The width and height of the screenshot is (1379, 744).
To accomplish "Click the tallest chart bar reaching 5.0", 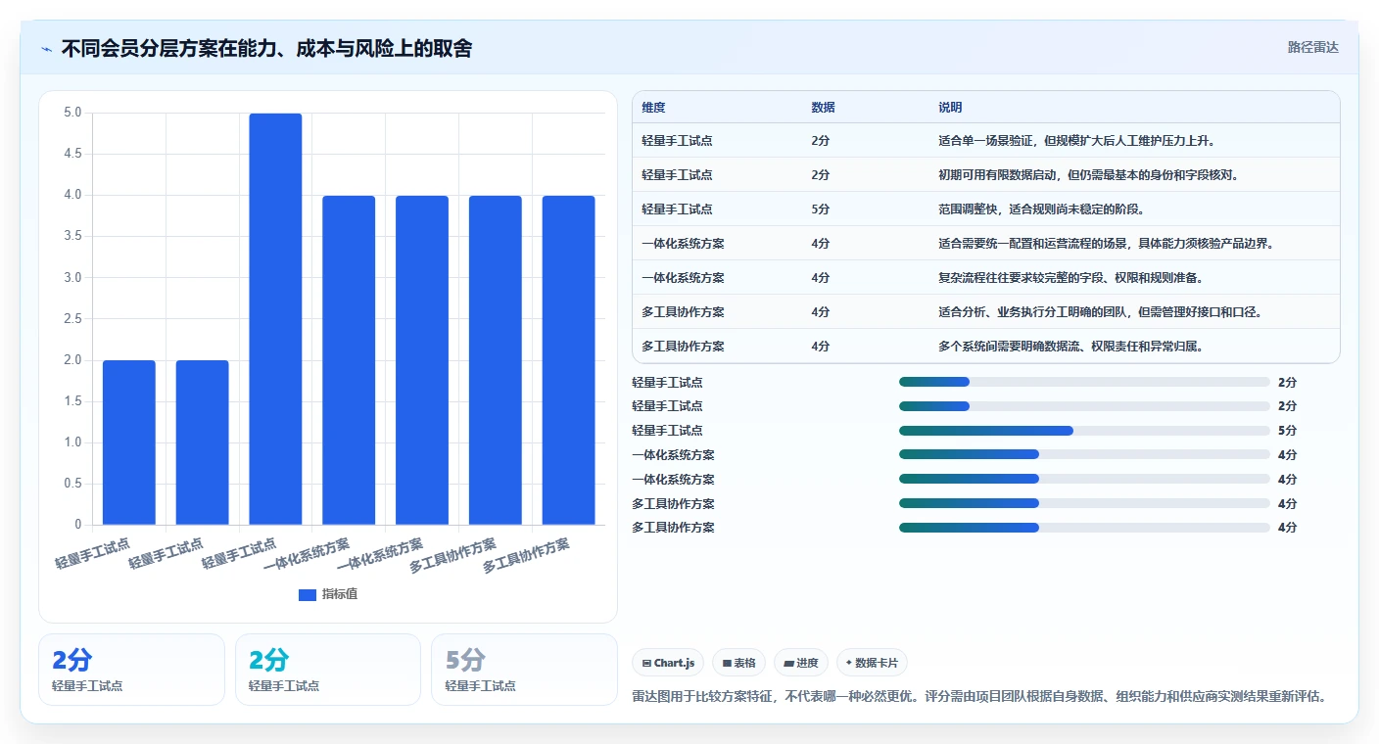I will click(x=275, y=319).
